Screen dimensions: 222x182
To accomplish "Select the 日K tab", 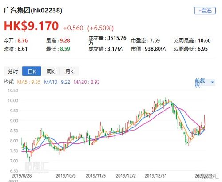I will tap(32, 71).
